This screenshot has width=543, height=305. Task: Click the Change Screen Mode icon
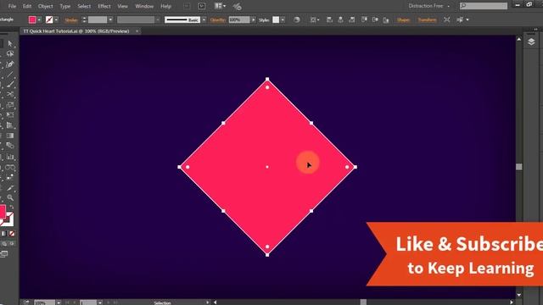(3, 254)
